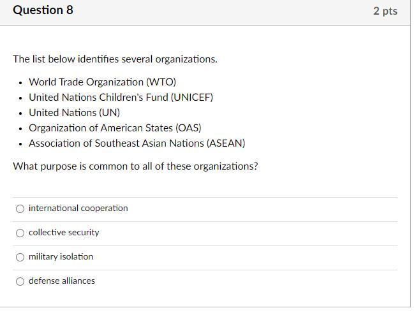This screenshot has height=315, width=416.
Task: Click the "international cooperation" answer label
Action: (x=78, y=209)
